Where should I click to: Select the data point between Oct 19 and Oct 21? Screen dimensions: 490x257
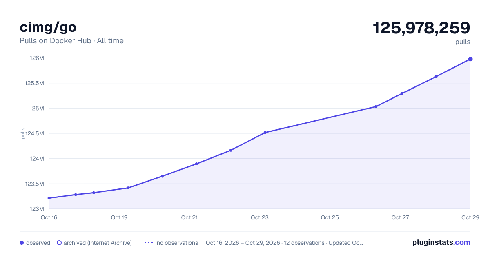162,176
